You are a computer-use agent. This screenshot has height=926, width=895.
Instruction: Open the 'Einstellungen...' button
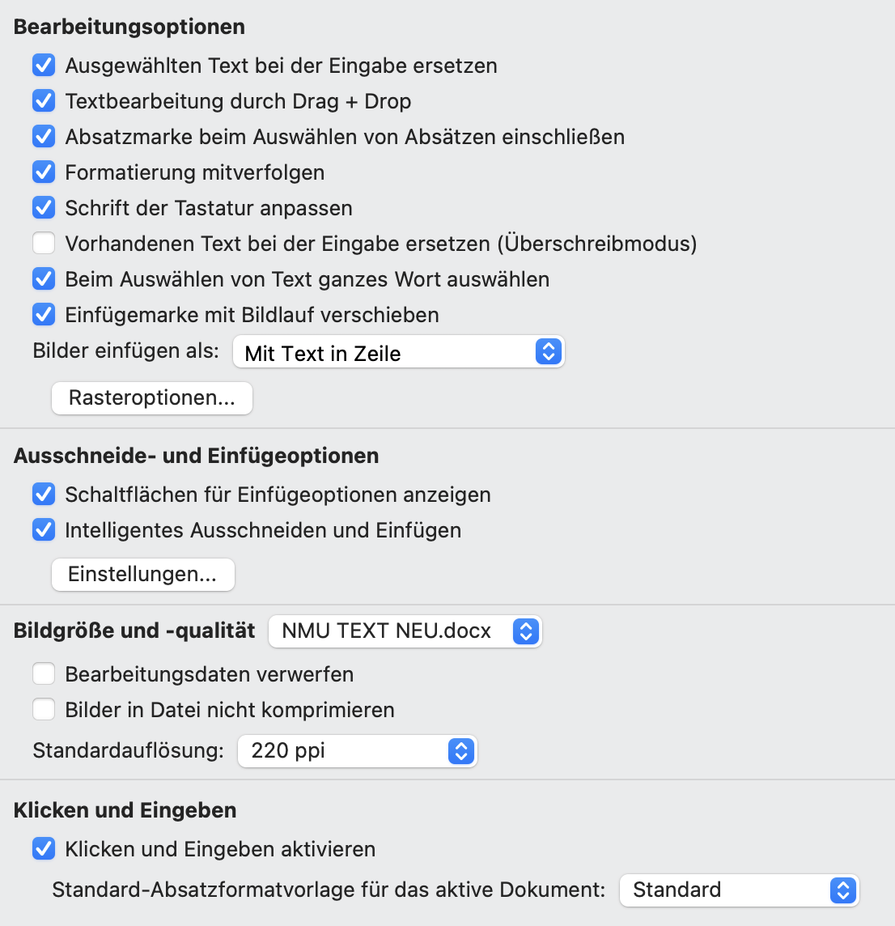coord(143,575)
